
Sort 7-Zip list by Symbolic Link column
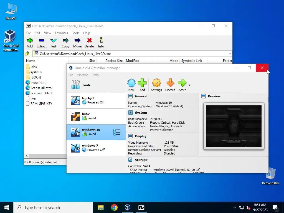click(193, 61)
